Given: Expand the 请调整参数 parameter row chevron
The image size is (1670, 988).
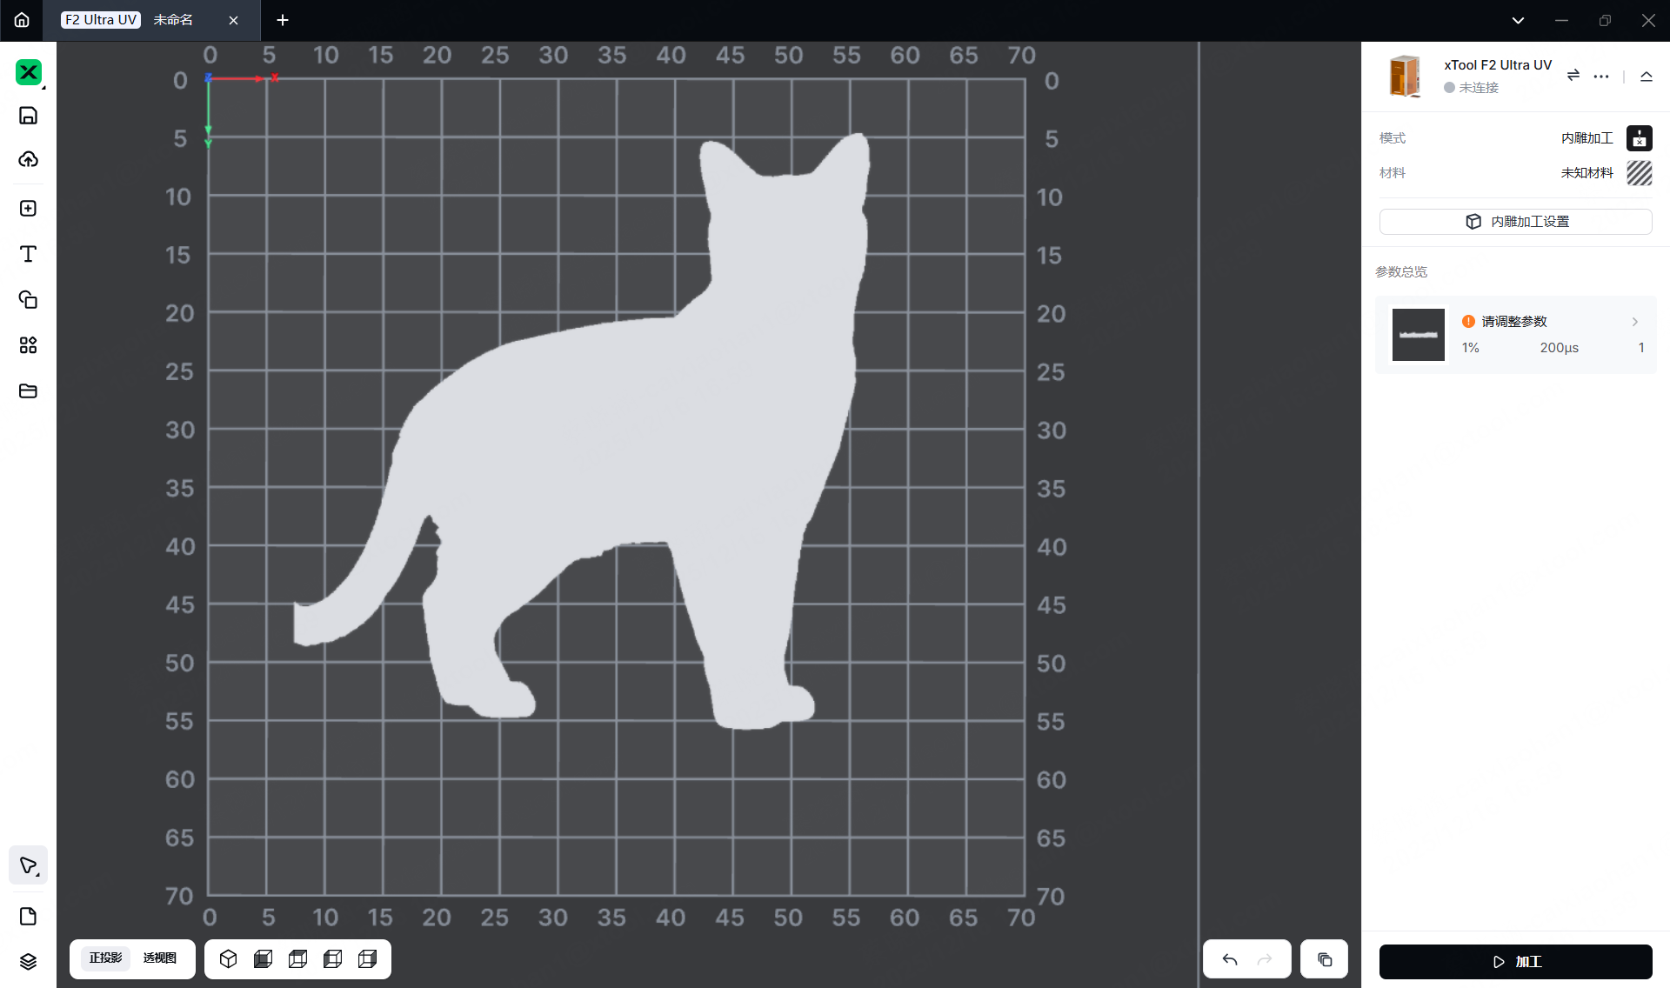Looking at the screenshot, I should 1634,322.
